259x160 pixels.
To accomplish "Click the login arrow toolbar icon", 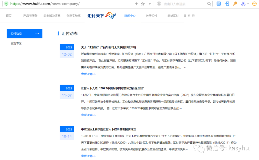I will tap(227, 4).
